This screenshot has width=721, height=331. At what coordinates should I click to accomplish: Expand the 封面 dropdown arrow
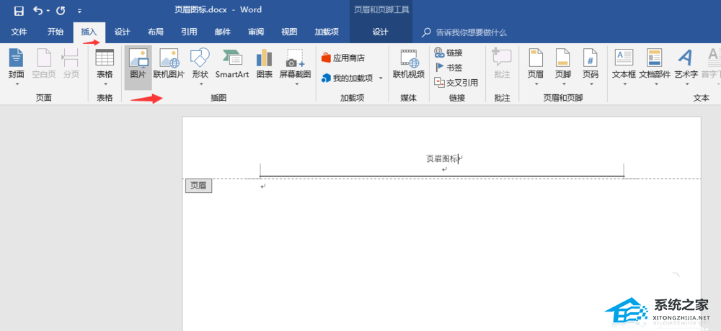pyautogui.click(x=17, y=84)
